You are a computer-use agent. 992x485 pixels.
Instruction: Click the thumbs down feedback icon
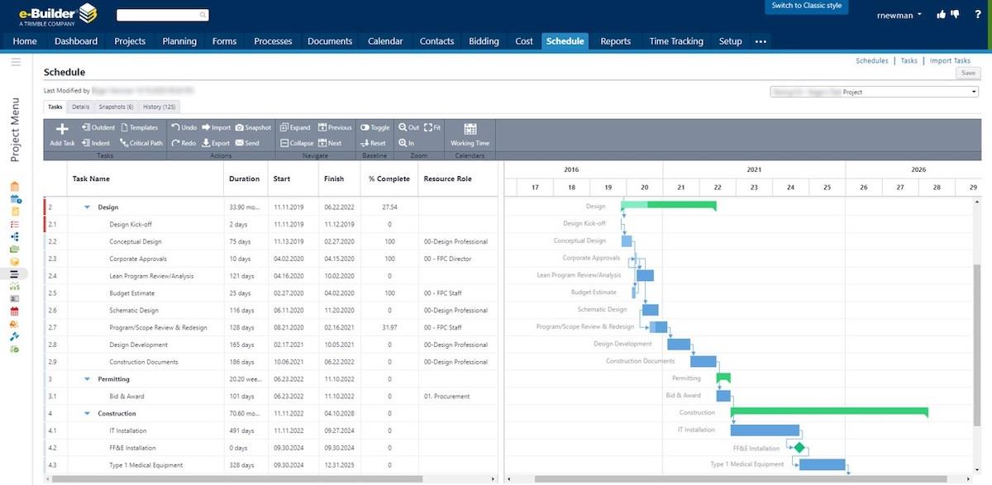(x=955, y=14)
